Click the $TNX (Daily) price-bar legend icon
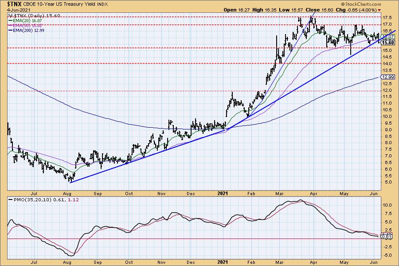The width and height of the screenshot is (399, 266). coord(11,16)
